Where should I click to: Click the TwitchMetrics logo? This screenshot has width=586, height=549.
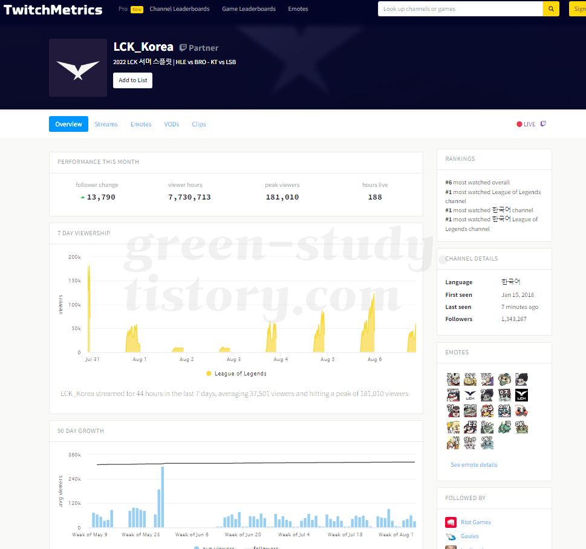pyautogui.click(x=53, y=10)
